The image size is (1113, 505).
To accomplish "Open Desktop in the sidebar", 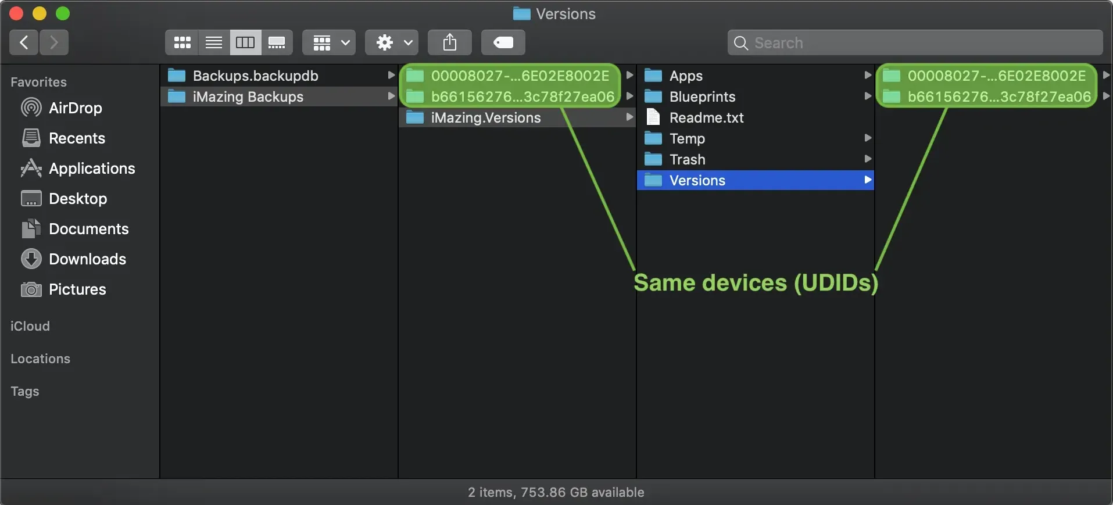I will point(64,198).
